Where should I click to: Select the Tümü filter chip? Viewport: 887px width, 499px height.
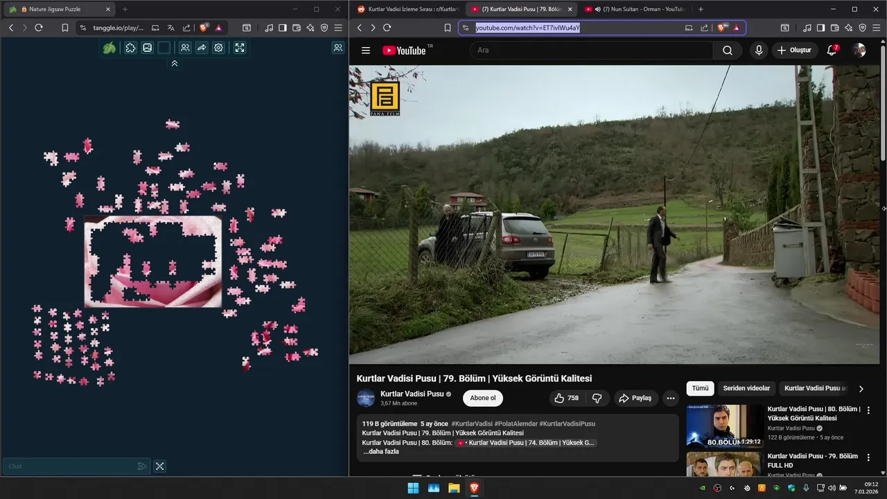700,388
